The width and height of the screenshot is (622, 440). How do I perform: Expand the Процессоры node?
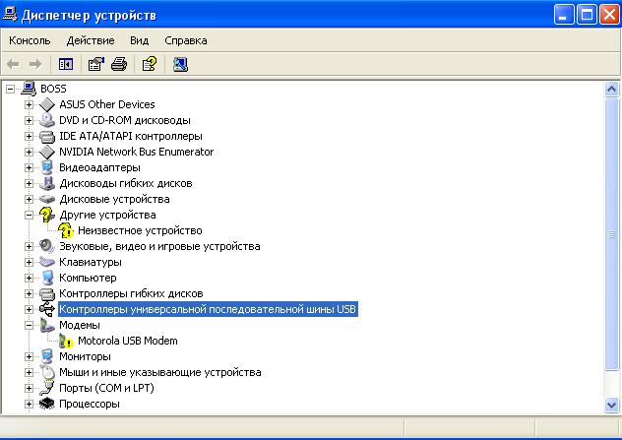click(29, 404)
